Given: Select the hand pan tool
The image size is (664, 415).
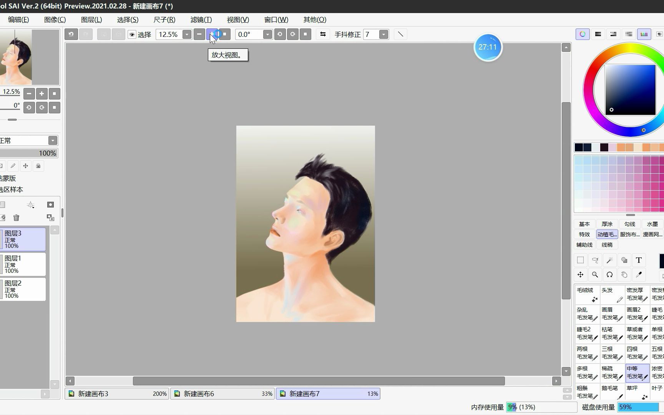Looking at the screenshot, I should (x=624, y=275).
